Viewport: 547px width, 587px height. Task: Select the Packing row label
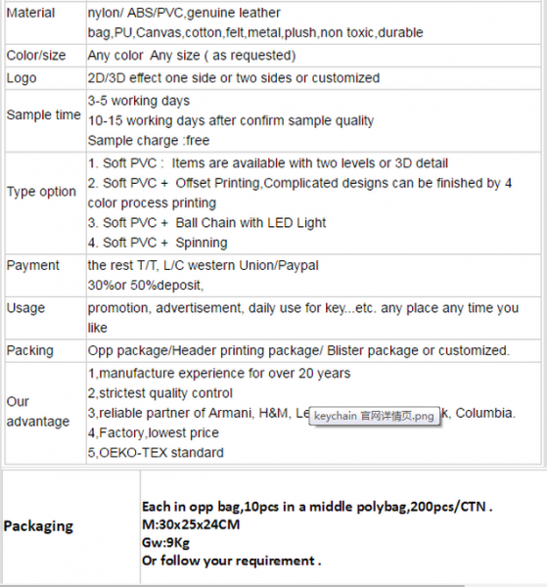[x=30, y=350]
